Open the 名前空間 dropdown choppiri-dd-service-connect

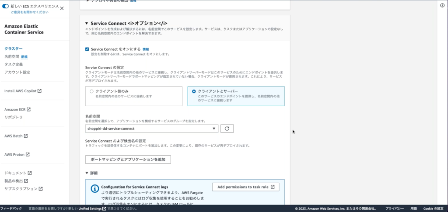tap(152, 129)
